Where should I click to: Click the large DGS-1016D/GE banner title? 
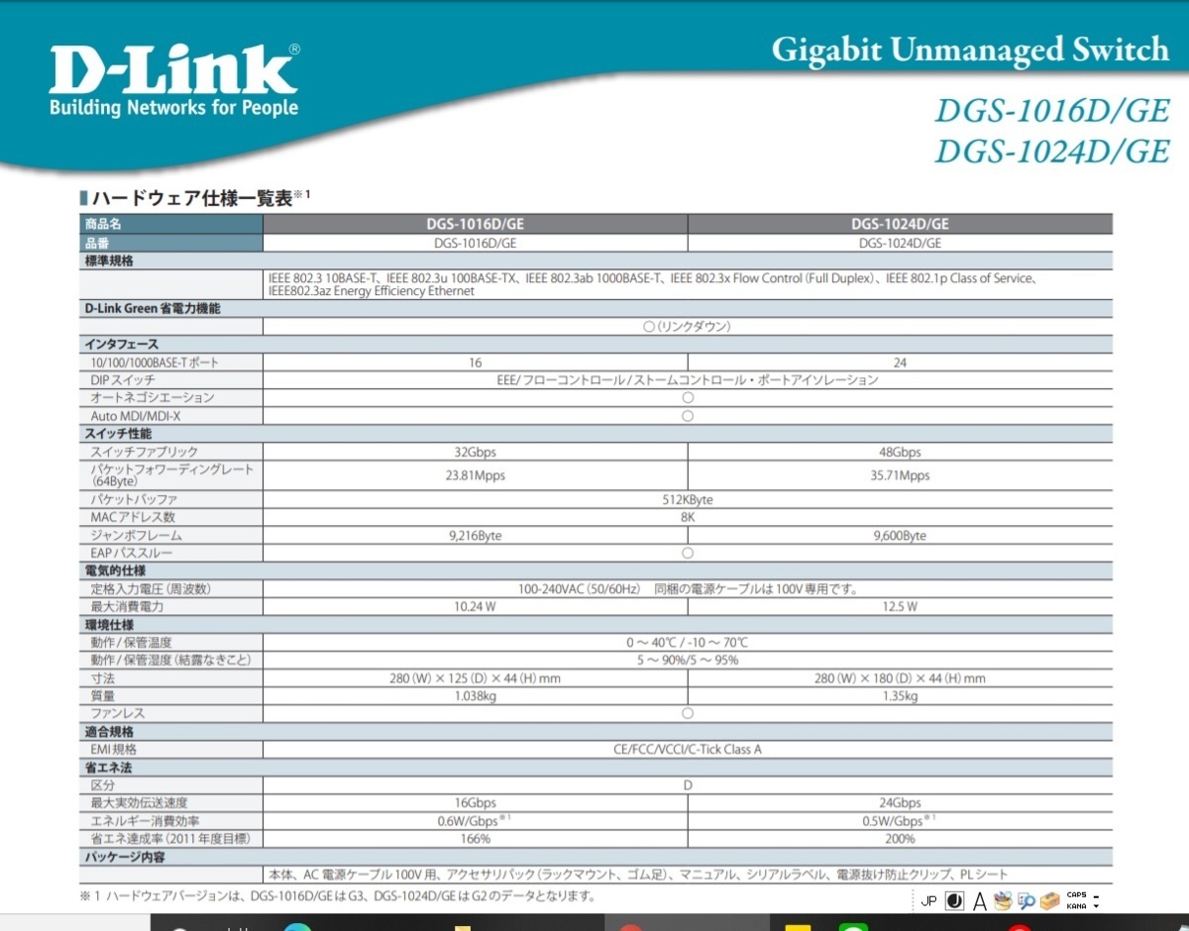point(1052,109)
